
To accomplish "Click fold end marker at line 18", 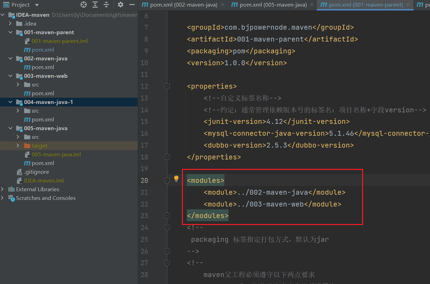I will 167,157.
